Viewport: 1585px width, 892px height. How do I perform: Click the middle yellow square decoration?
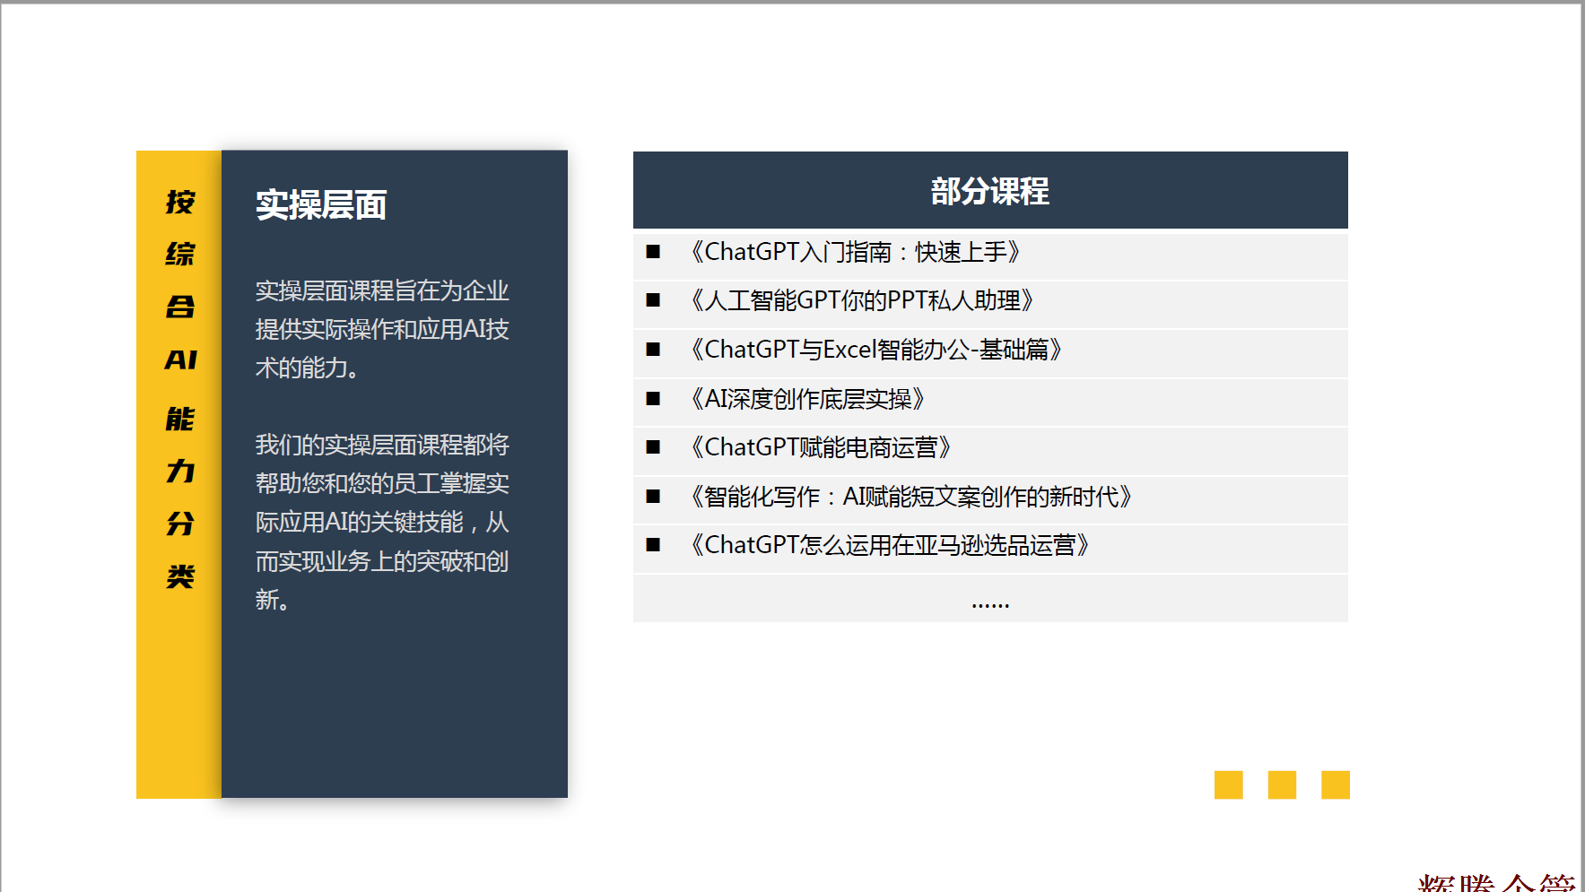[1282, 784]
